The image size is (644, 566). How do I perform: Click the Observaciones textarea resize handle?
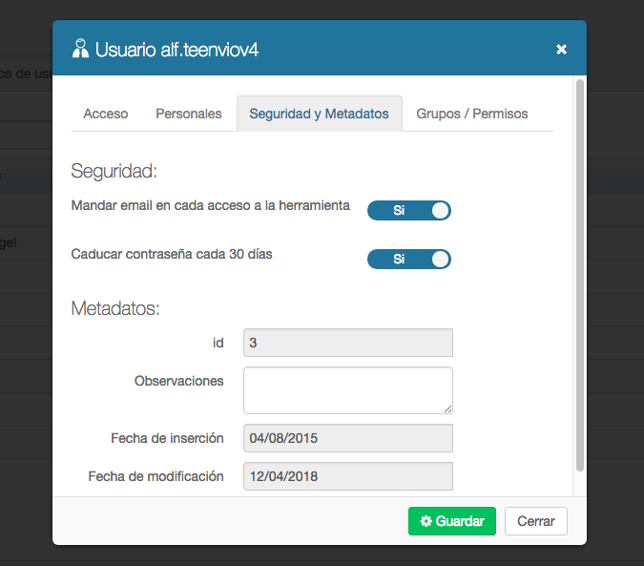coord(447,408)
